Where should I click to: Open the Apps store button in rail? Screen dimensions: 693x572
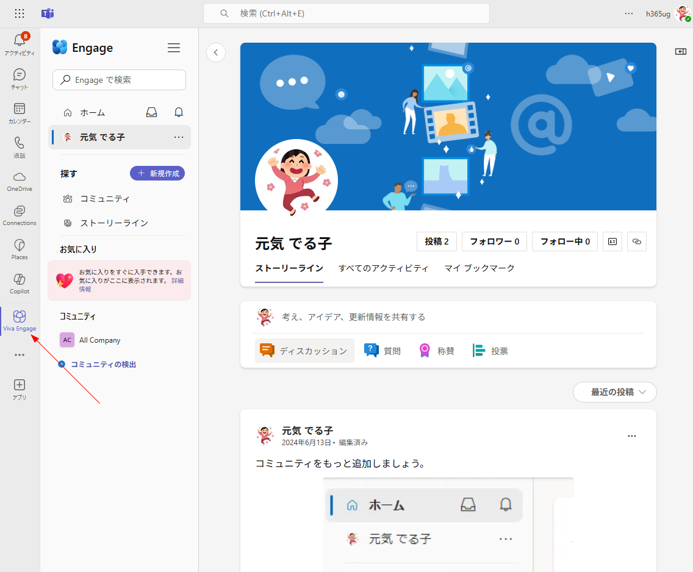20,390
